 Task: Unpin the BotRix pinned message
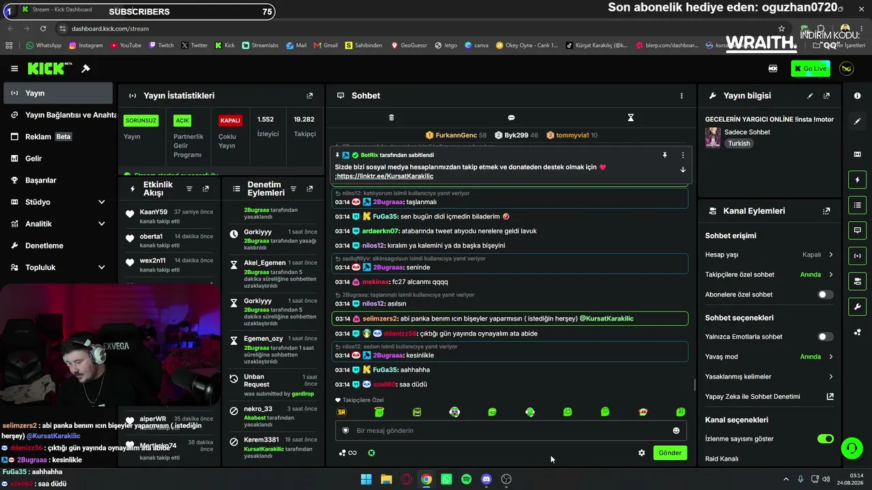665,155
